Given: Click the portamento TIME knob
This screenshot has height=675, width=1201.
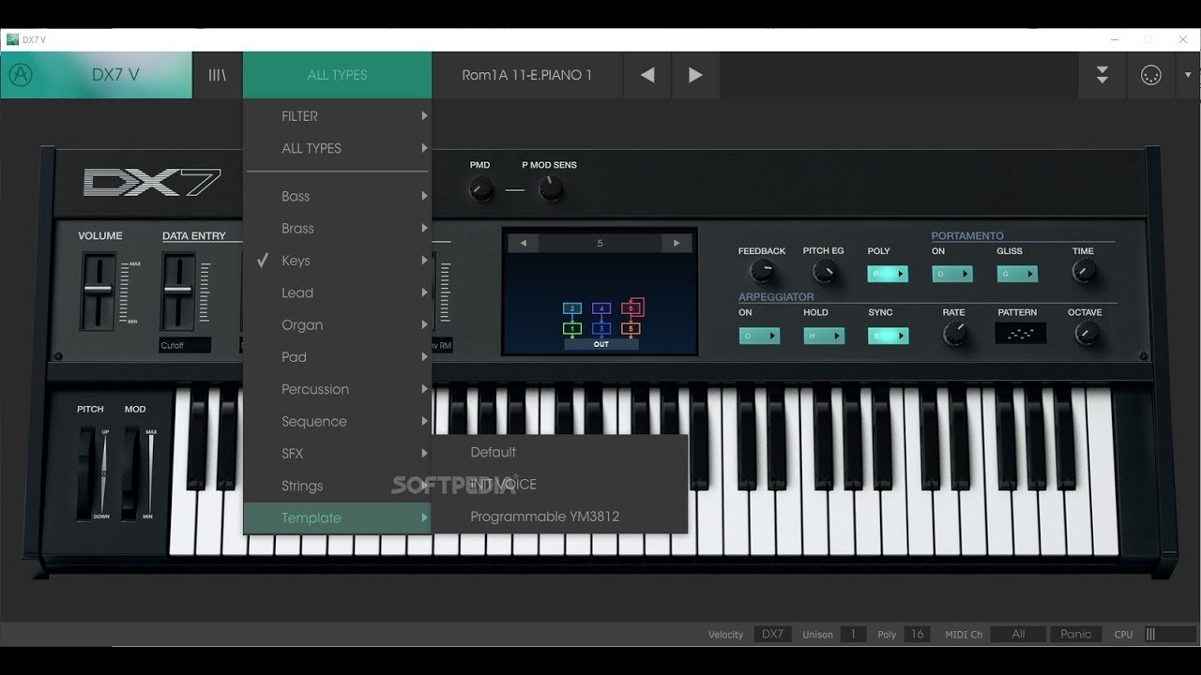Looking at the screenshot, I should tap(1083, 272).
